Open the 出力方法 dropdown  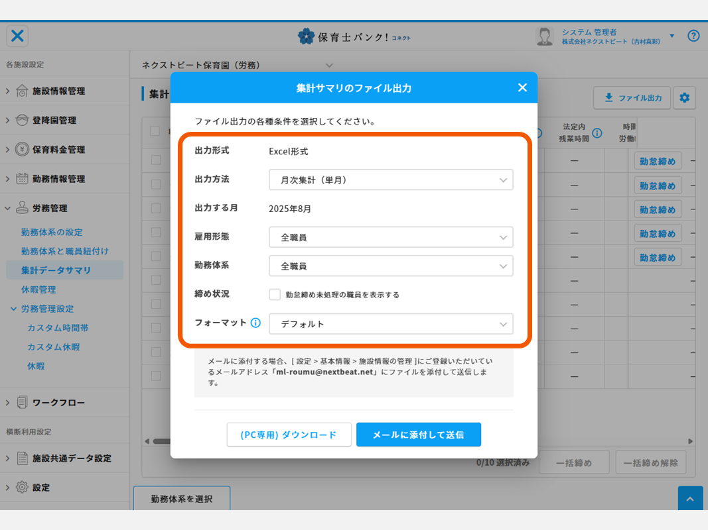(x=391, y=180)
